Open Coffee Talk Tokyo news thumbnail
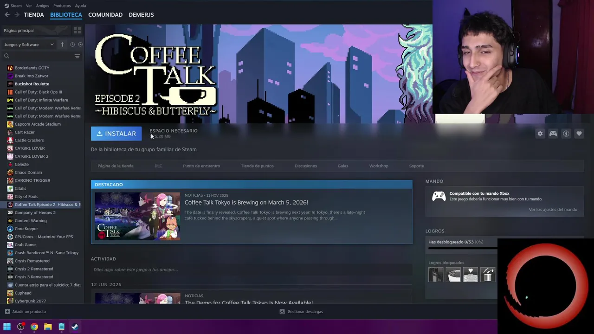This screenshot has width=594, height=334. 137,216
